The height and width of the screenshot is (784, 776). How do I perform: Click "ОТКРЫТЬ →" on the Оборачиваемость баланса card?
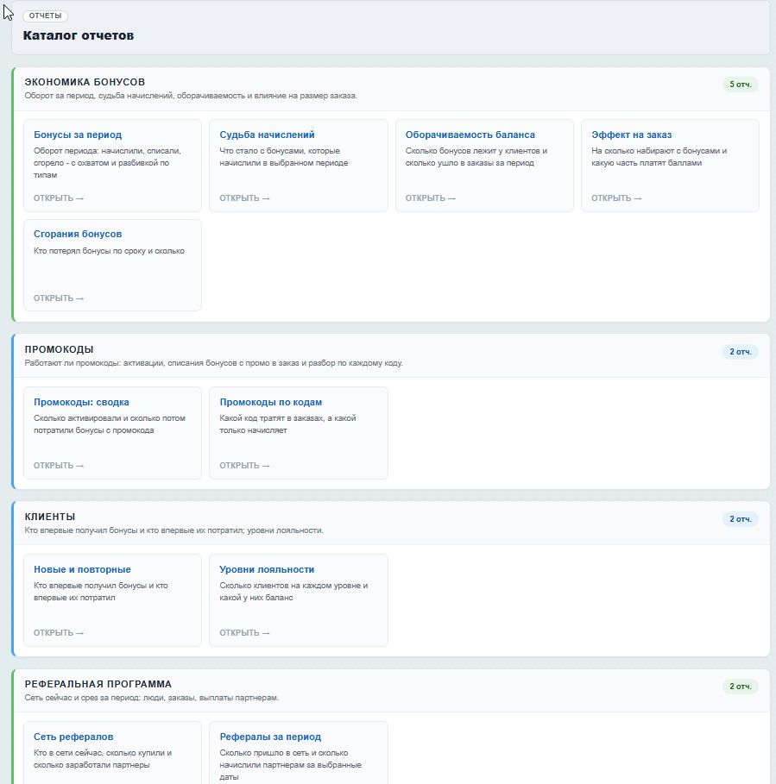430,198
